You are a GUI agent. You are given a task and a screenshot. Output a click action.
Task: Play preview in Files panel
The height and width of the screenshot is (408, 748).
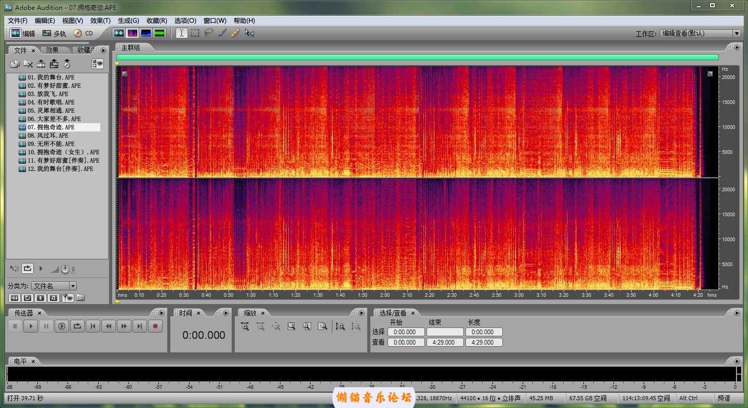(x=41, y=269)
